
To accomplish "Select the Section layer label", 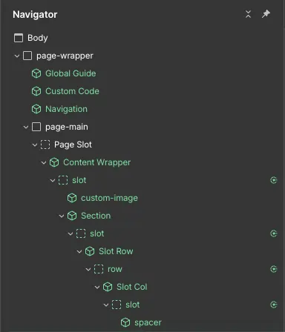I will pos(96,216).
